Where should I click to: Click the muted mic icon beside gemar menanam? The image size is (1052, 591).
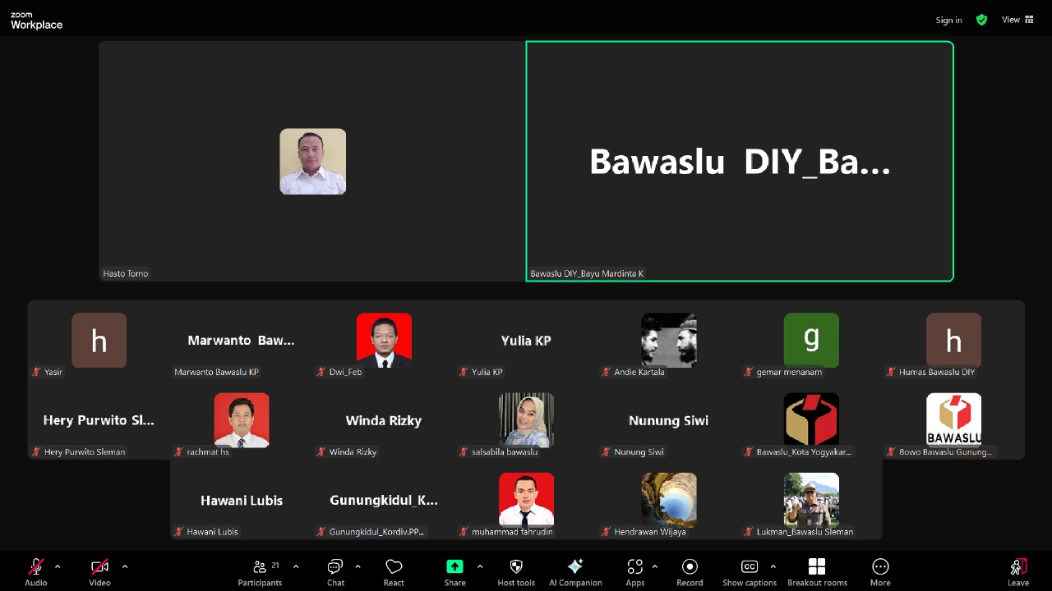pos(749,372)
